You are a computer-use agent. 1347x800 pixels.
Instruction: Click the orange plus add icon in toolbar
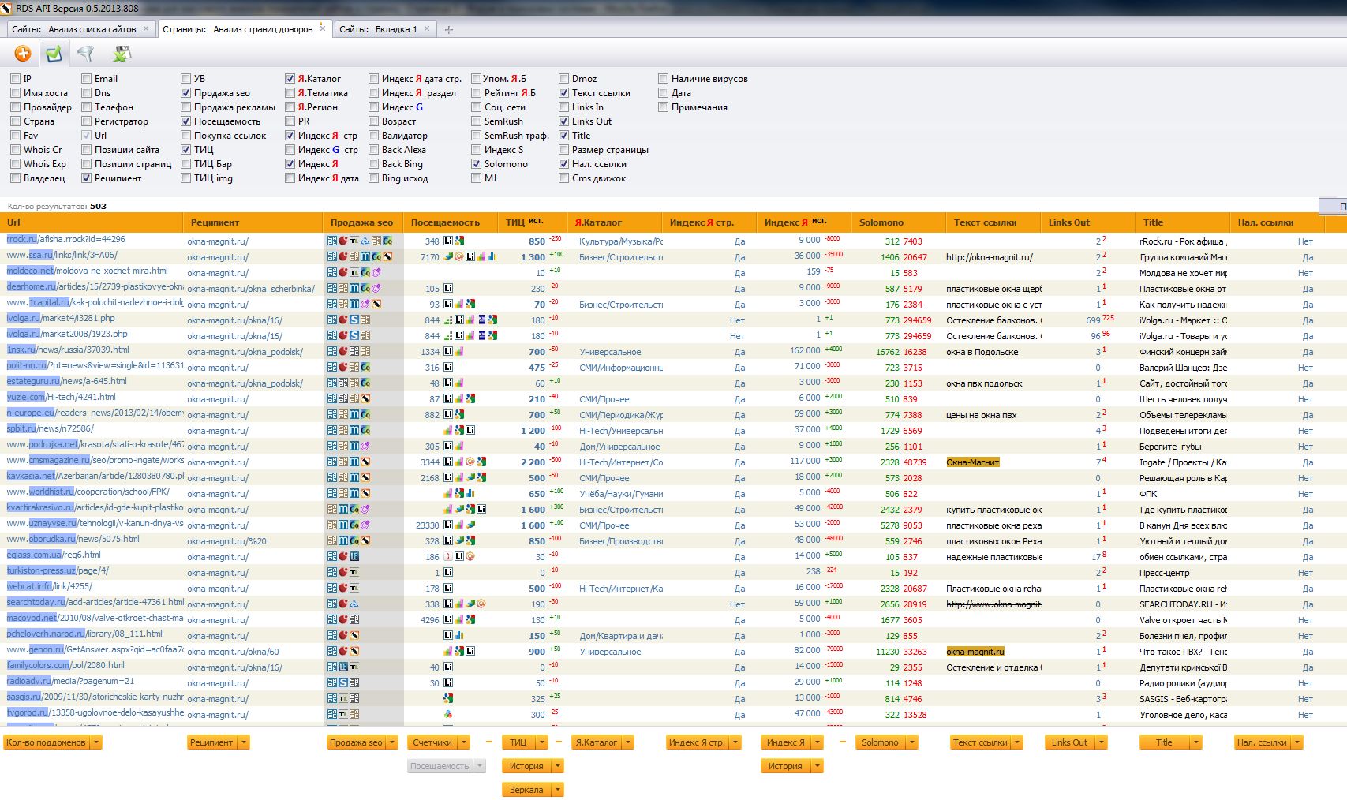point(23,54)
